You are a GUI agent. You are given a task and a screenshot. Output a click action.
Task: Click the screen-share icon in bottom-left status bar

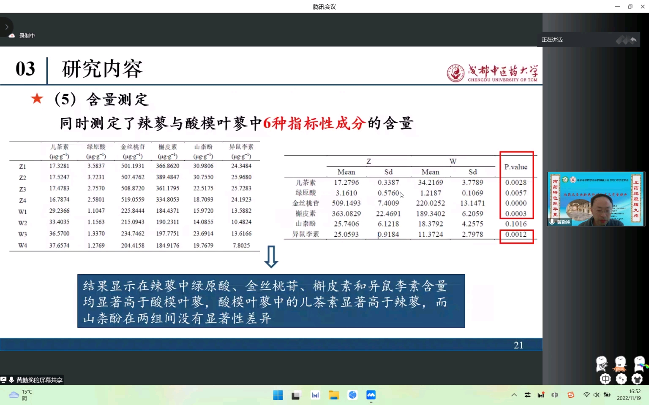[3, 380]
